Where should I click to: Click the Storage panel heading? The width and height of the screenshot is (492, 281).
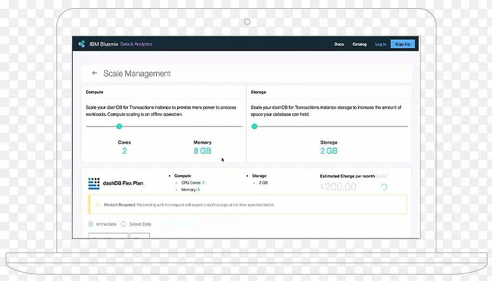tap(258, 92)
